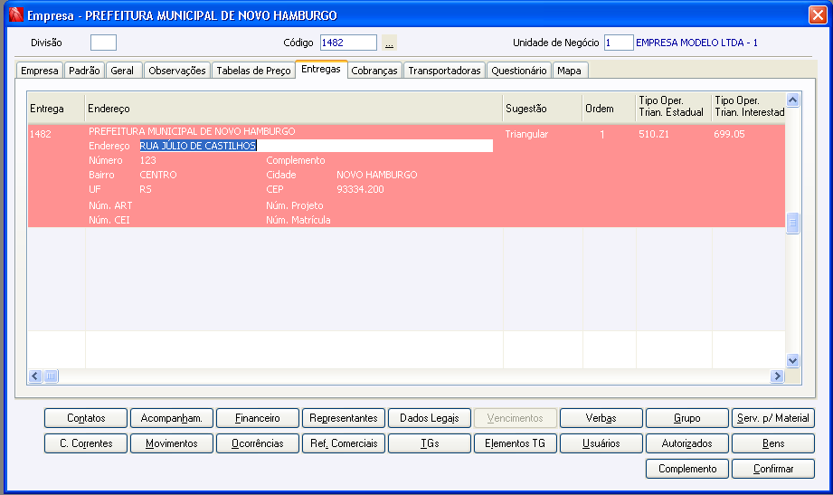Open the Observações tab

coord(177,71)
